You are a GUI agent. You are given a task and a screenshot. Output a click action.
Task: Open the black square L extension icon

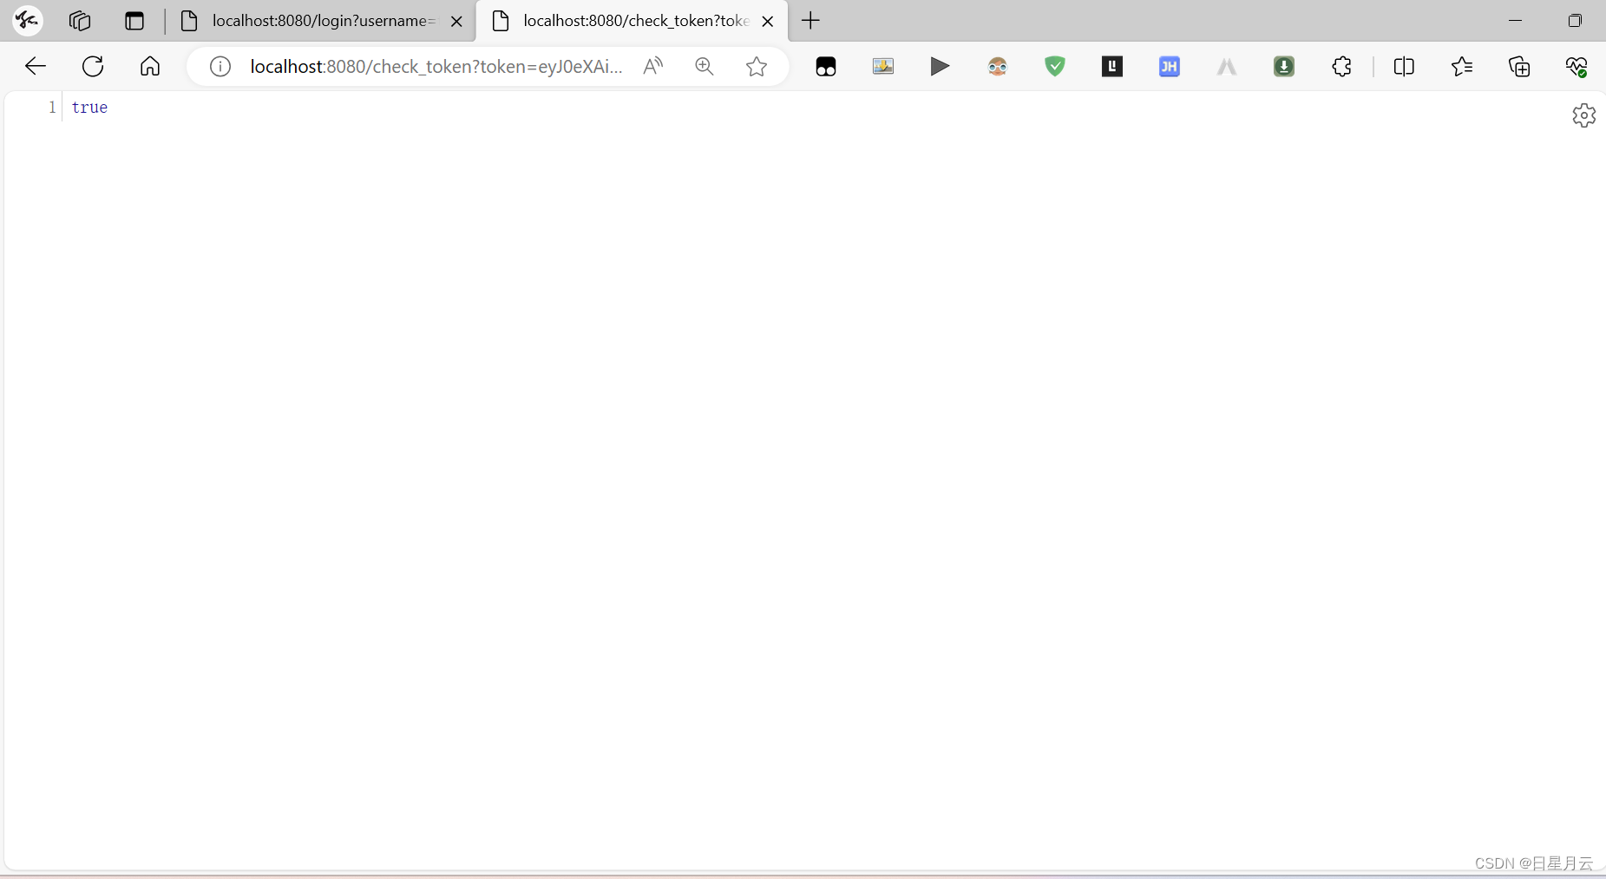pos(1112,66)
